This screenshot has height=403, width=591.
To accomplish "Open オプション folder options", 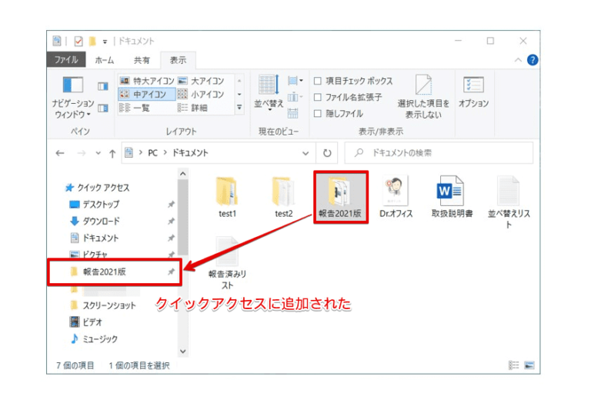I will tap(473, 92).
